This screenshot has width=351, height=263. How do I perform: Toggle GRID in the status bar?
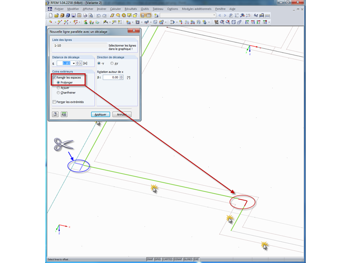[x=158, y=259]
